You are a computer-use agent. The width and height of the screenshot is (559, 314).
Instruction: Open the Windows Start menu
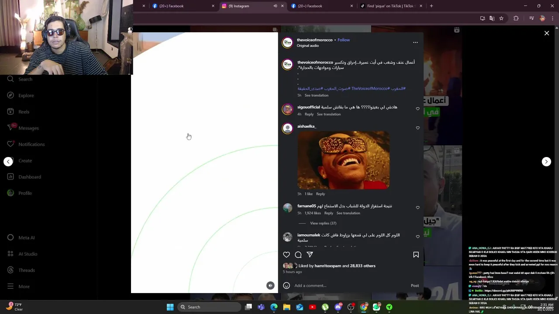click(170, 307)
